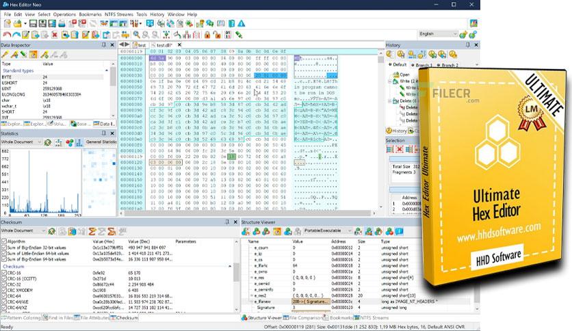This screenshot has width=572, height=331.
Task: Click the hex view horizontal scrollbar
Action: tap(248, 213)
